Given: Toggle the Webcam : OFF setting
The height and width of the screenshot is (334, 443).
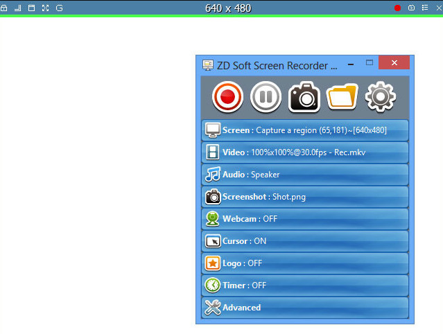Looking at the screenshot, I should 305,219.
